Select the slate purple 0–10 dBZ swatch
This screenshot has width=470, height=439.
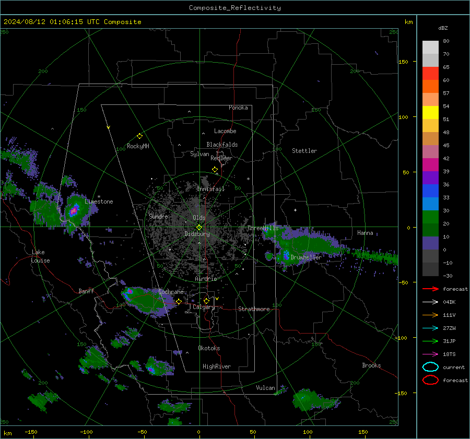click(x=430, y=243)
